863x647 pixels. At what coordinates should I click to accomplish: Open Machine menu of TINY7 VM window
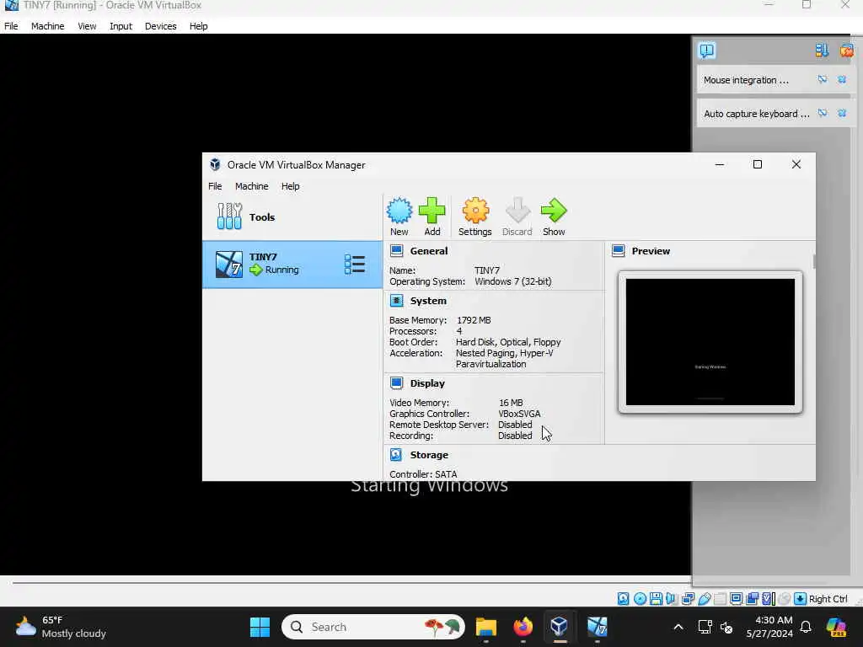coord(47,26)
